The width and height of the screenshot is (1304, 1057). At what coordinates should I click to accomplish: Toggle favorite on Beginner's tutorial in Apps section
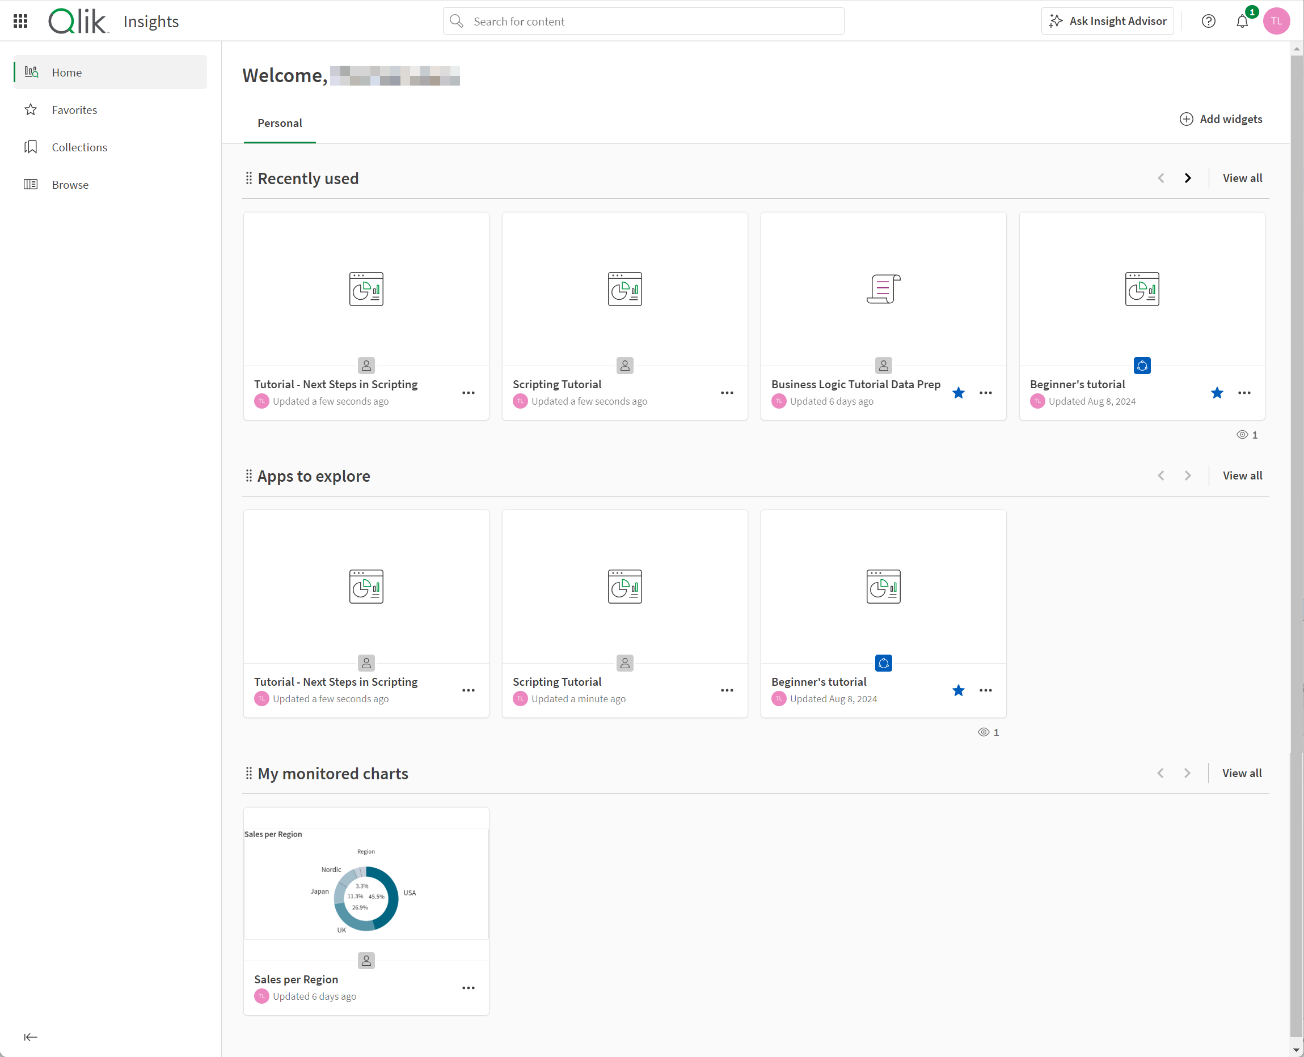(x=957, y=690)
